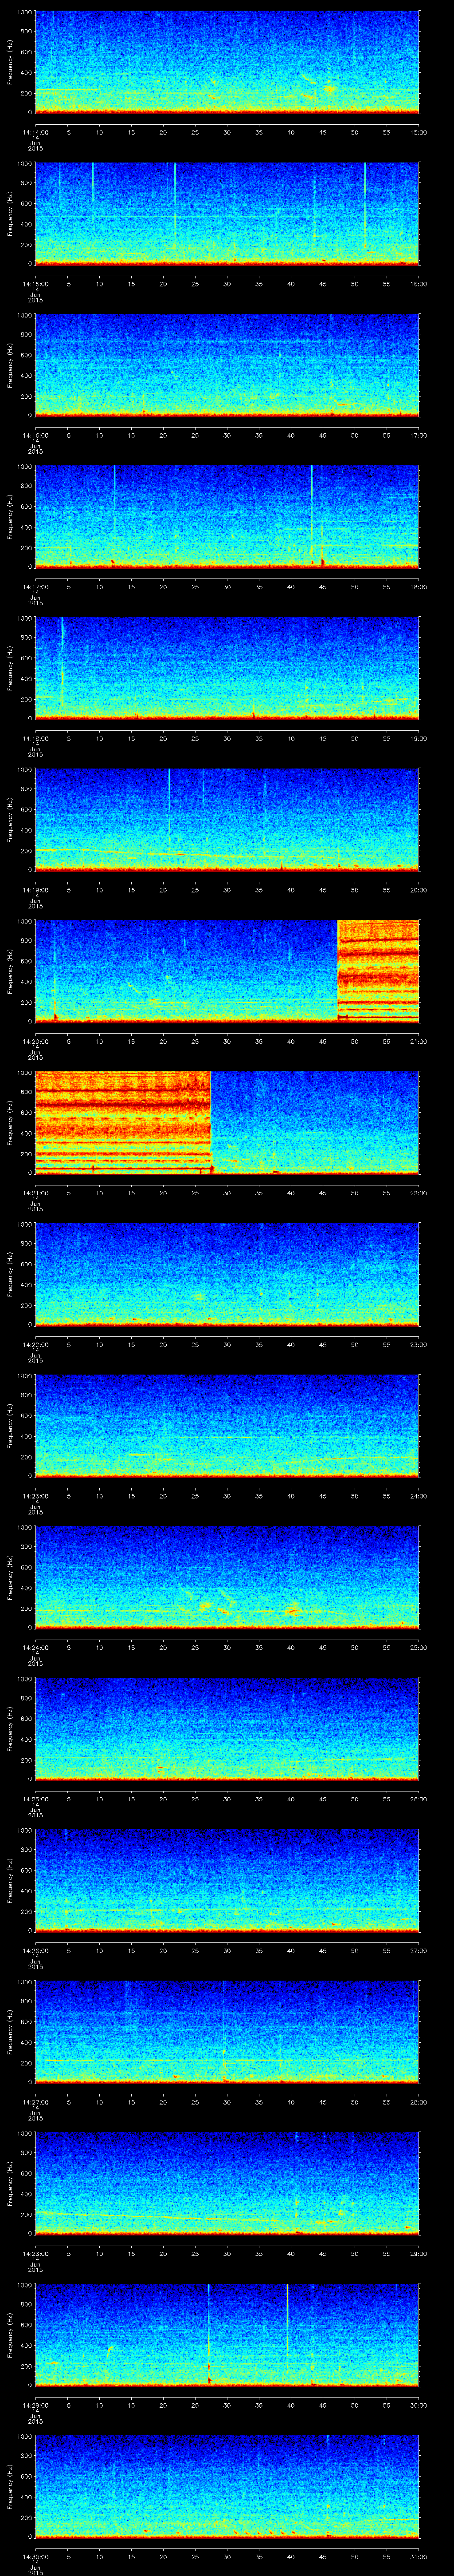Click the spectrogram panel starting at 14:18:00
Viewport: 454px width, 2576px height.
(x=227, y=668)
